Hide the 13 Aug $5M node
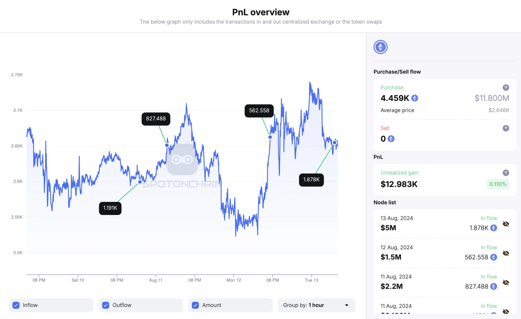521x319 pixels. 506,224
